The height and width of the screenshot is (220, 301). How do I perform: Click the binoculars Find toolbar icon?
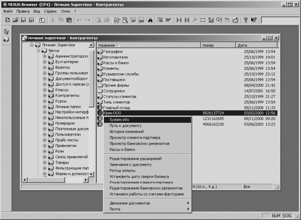pyautogui.click(x=149, y=20)
